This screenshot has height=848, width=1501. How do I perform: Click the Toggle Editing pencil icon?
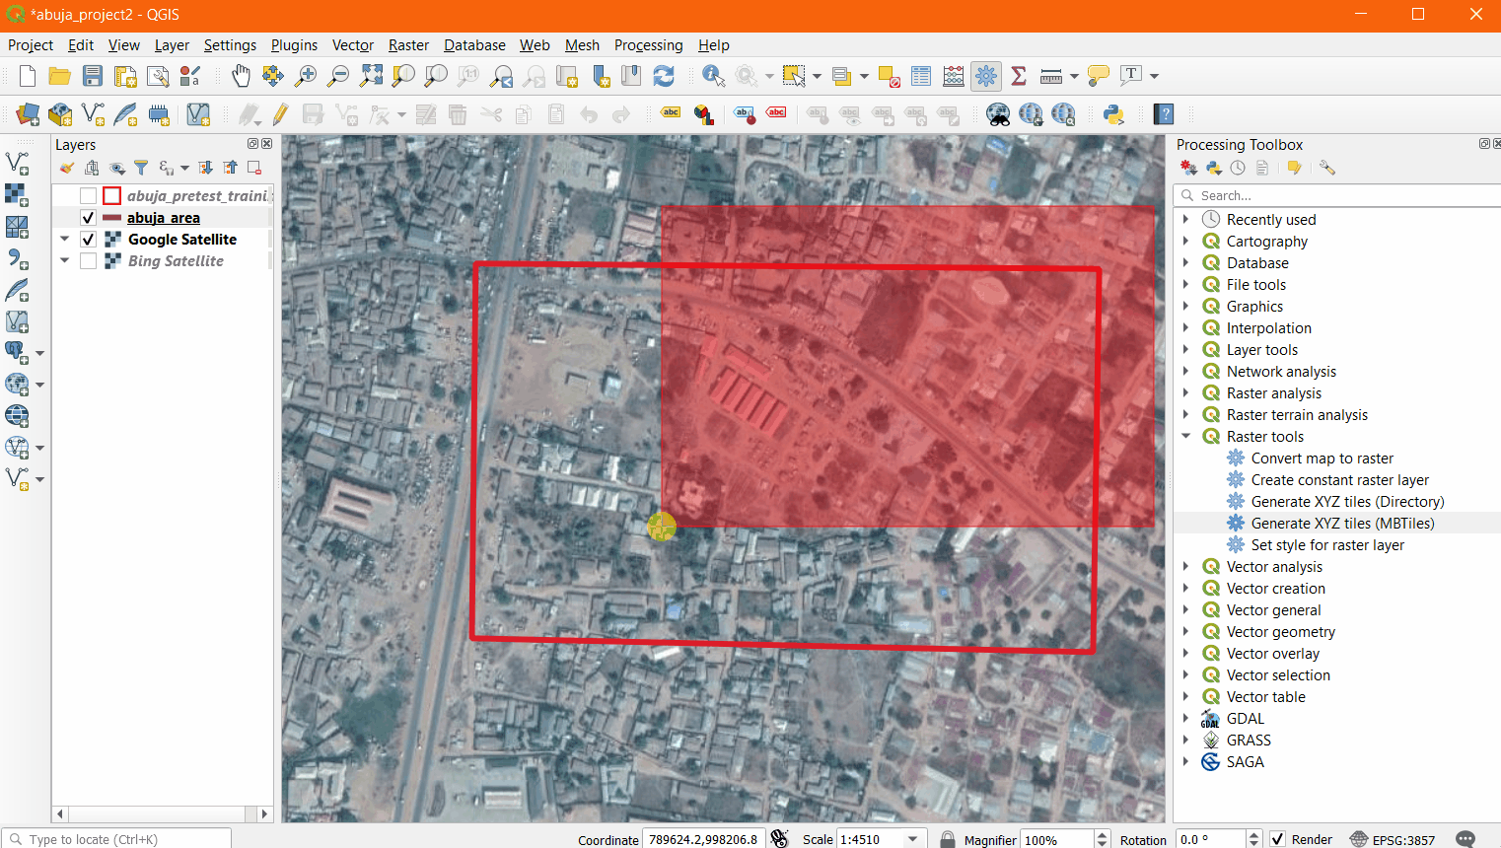point(281,114)
